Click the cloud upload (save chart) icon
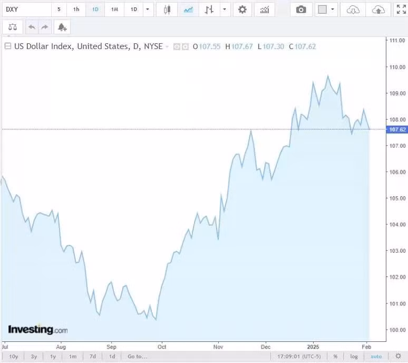This screenshot has width=408, height=363. (x=378, y=9)
